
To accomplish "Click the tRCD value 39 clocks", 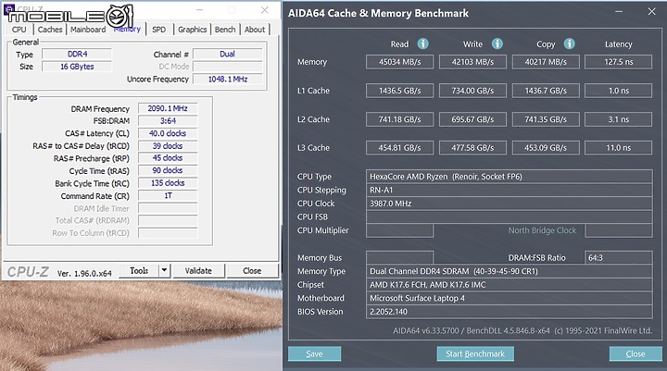I will [168, 146].
